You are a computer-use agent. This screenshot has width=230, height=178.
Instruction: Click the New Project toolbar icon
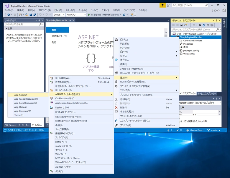click(x=20, y=15)
